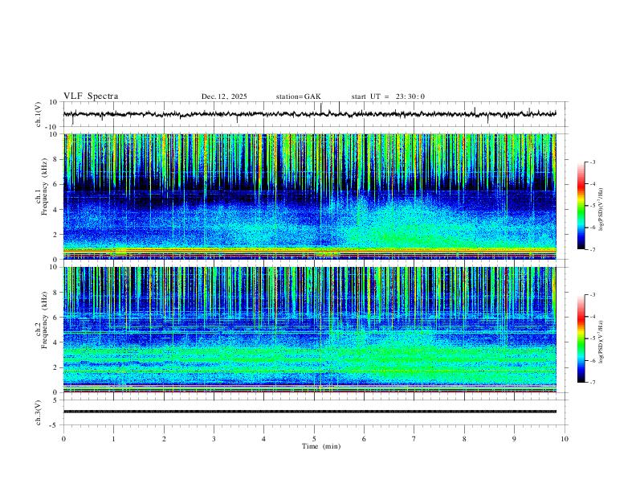This screenshot has width=636, height=492.
Task: Click the ch.1 voltage waveform trace
Action: pos(309,114)
